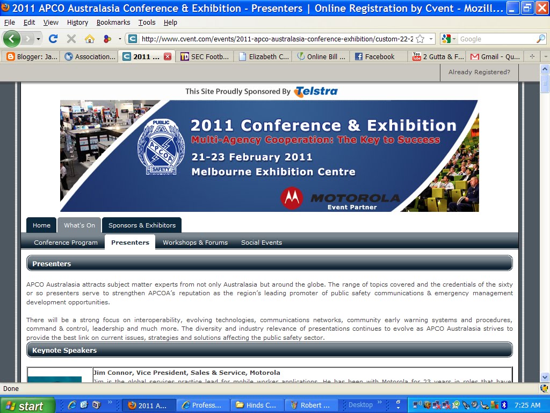This screenshot has height=413, width=550.
Task: Switch to the Blogger browser tab
Action: [31, 56]
